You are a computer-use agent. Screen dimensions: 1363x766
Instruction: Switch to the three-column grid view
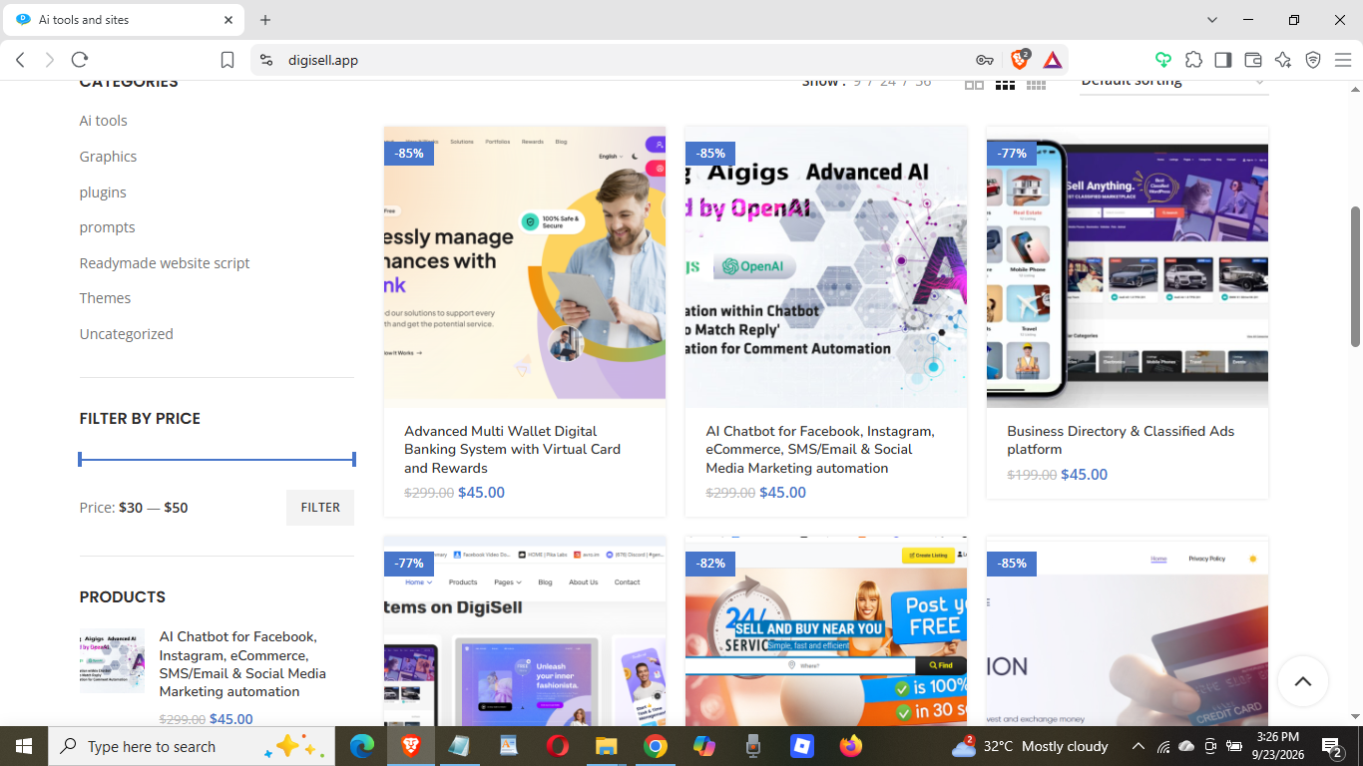pyautogui.click(x=1005, y=84)
